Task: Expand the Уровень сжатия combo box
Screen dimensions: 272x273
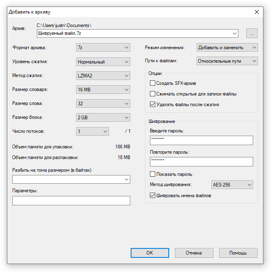Action: (103, 61)
